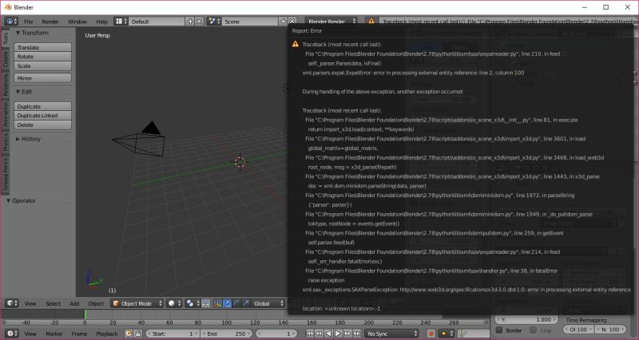This screenshot has height=340, width=639.
Task: Open the Help menu
Action: (101, 22)
